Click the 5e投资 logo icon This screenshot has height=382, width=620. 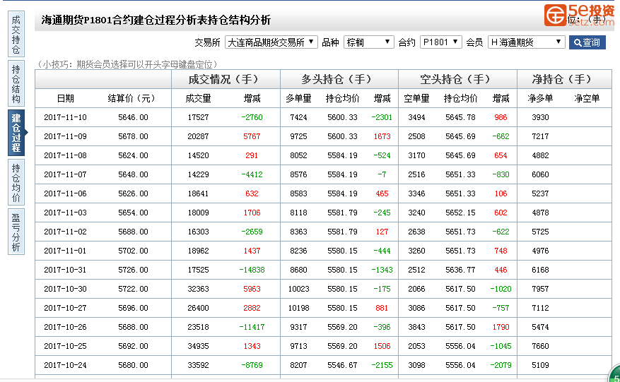[555, 15]
